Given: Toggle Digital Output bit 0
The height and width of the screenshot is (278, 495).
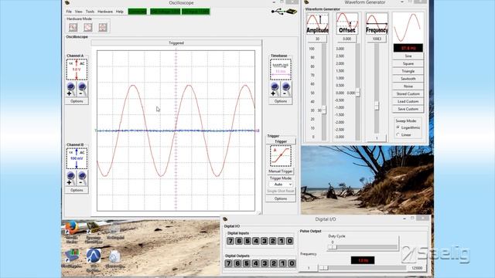Looking at the screenshot, I should [292, 263].
